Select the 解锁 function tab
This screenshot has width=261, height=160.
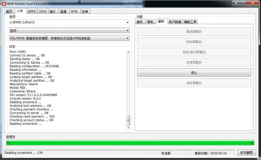(x=162, y=21)
